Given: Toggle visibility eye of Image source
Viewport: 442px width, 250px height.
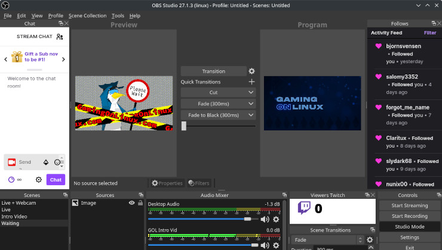Looking at the screenshot, I should click(x=131, y=203).
